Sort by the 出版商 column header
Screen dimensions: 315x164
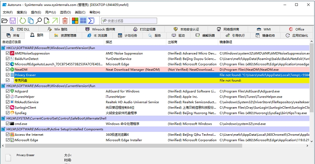(x=192, y=42)
